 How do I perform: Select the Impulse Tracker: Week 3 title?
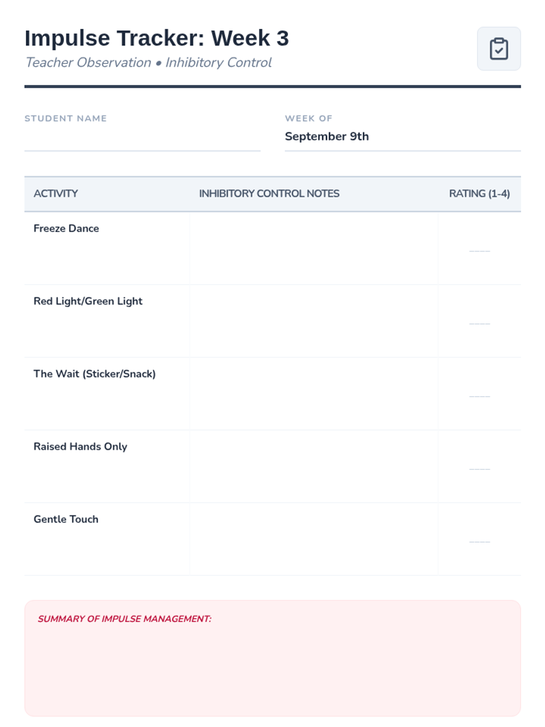tap(157, 38)
